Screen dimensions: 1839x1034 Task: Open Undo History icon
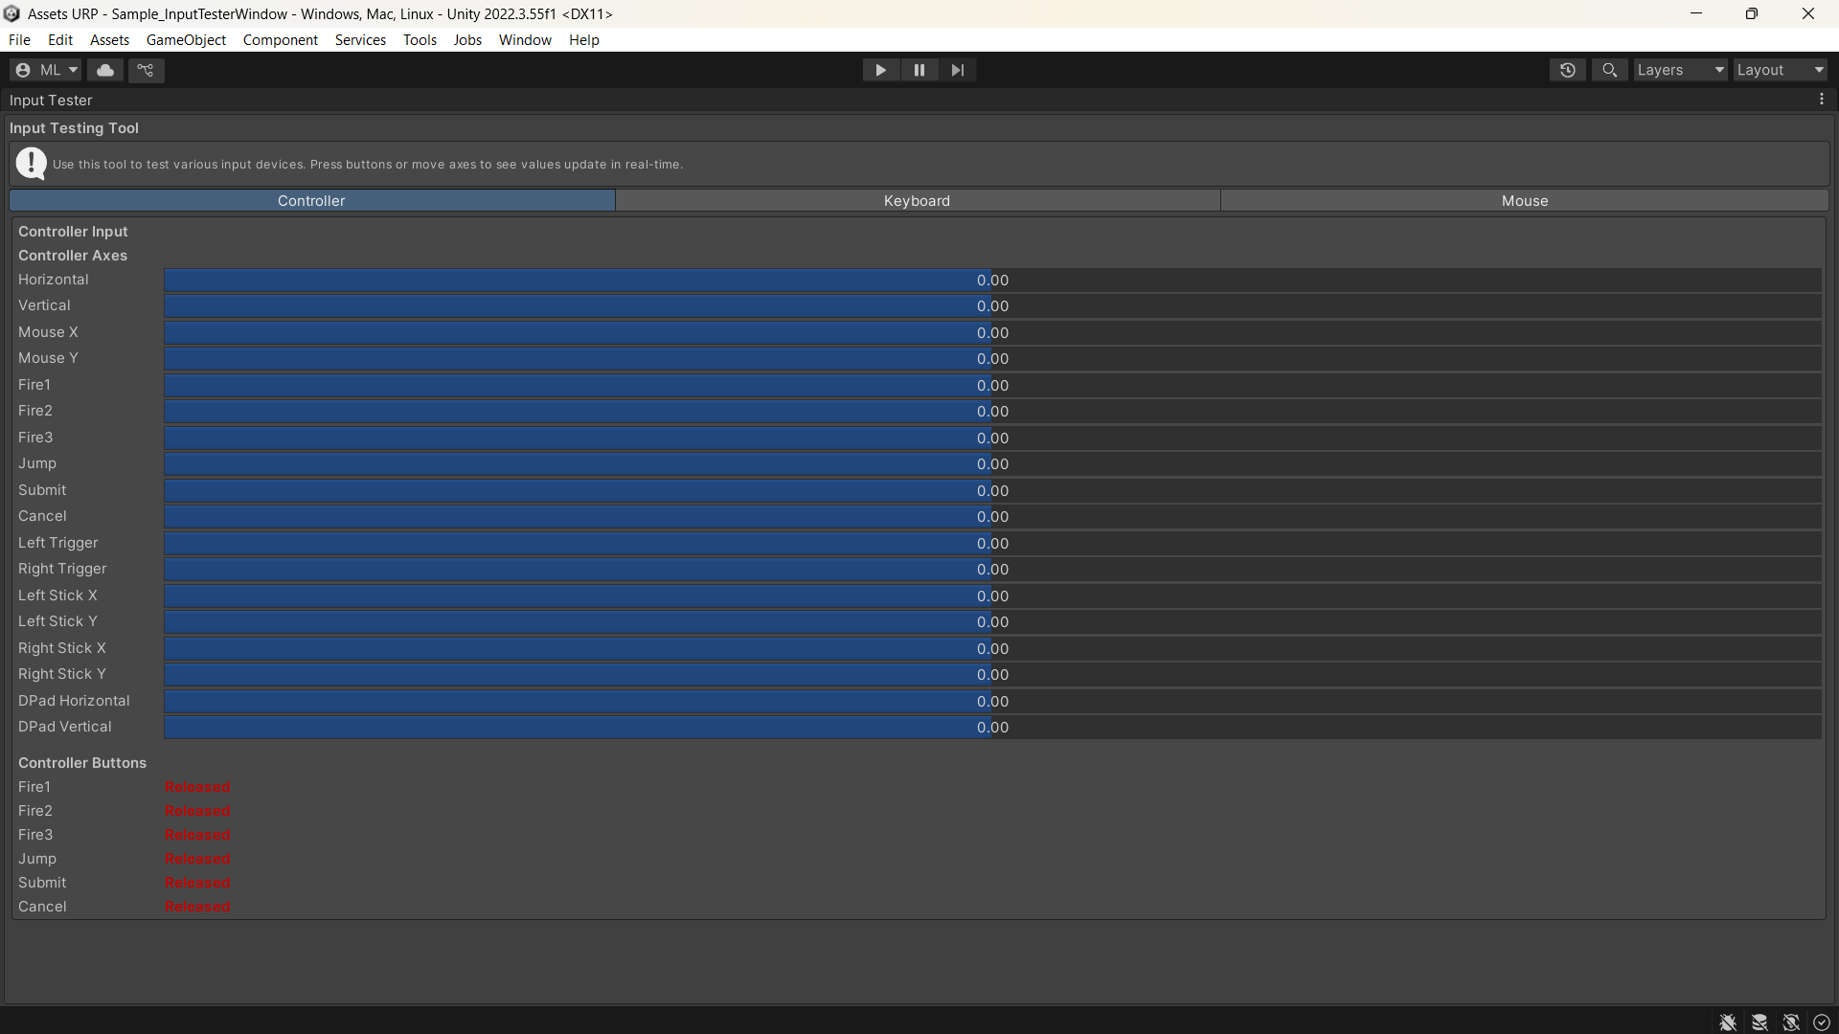[x=1568, y=70]
